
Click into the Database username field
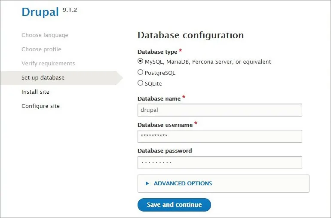[x=220, y=136]
